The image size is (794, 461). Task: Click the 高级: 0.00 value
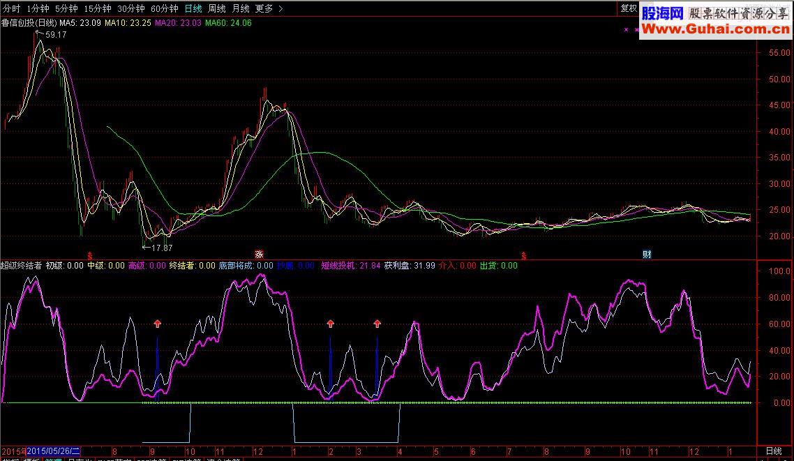[x=147, y=266]
